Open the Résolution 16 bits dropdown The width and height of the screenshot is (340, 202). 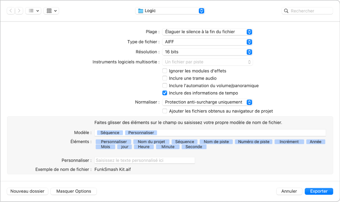point(207,52)
